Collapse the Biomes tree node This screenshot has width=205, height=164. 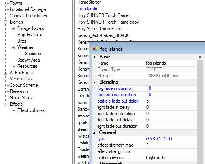(x=5, y=22)
